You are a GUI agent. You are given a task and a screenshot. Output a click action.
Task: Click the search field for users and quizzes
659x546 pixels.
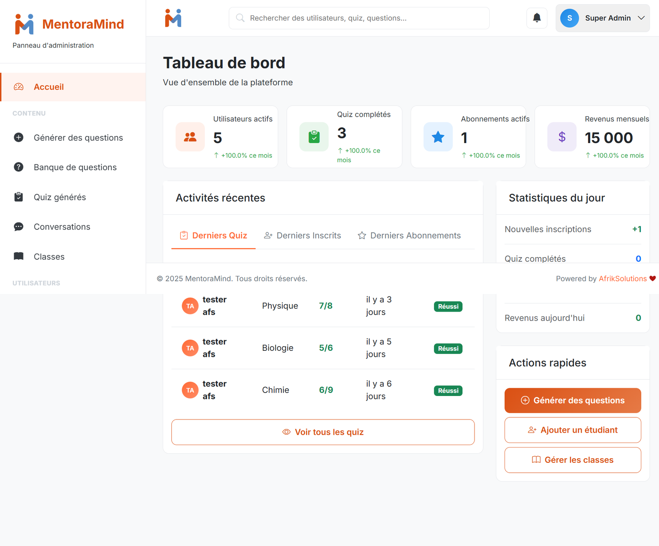click(x=359, y=18)
